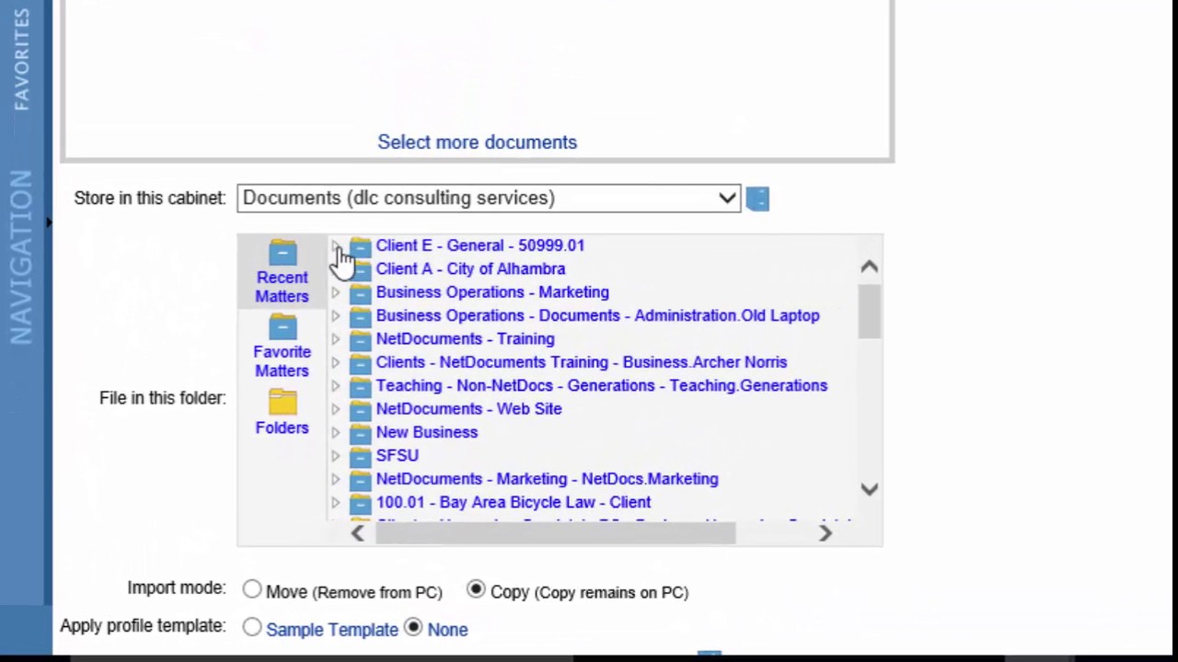Select NetDocuments - Marketing - NetDocs.Marketing

click(547, 479)
